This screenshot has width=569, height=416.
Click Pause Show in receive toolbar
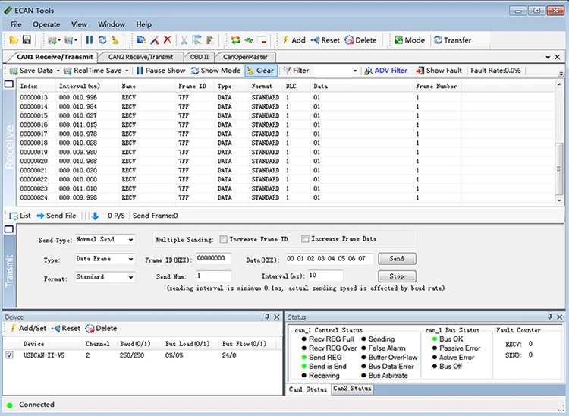[x=161, y=71]
